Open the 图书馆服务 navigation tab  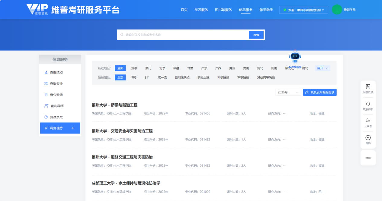click(x=223, y=10)
